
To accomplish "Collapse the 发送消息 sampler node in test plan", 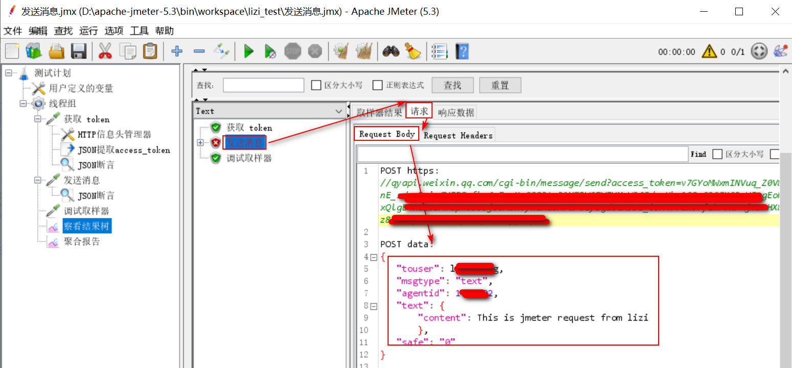I will click(38, 180).
